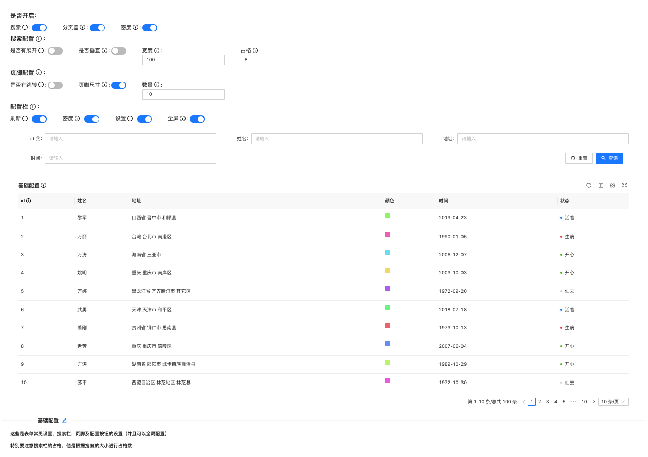Viewport: 648px width, 457px height.
Task: Toggle the 密度 switch in 配置栏 section
Action: (91, 119)
